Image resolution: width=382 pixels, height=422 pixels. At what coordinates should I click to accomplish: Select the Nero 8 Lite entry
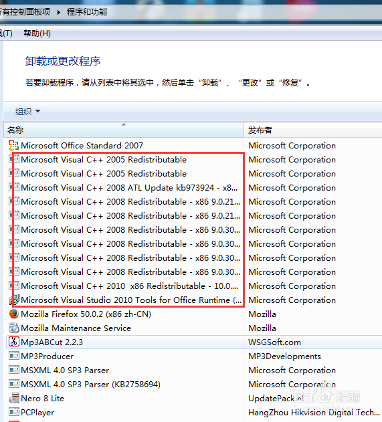coord(43,399)
